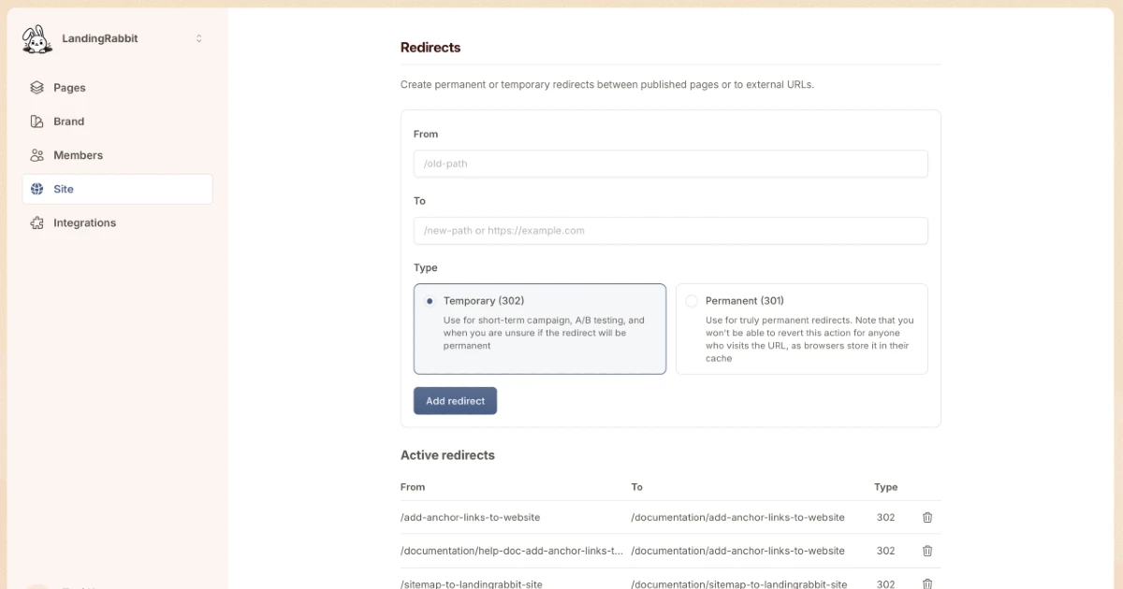The image size is (1123, 589).
Task: Click the /documentation/add-anchor-links-to-website destination in first row
Action: pyautogui.click(x=737, y=517)
